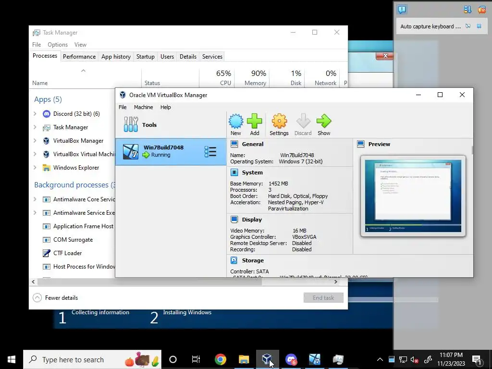
Task: Expand the Task Manager process row
Action: [x=35, y=127]
